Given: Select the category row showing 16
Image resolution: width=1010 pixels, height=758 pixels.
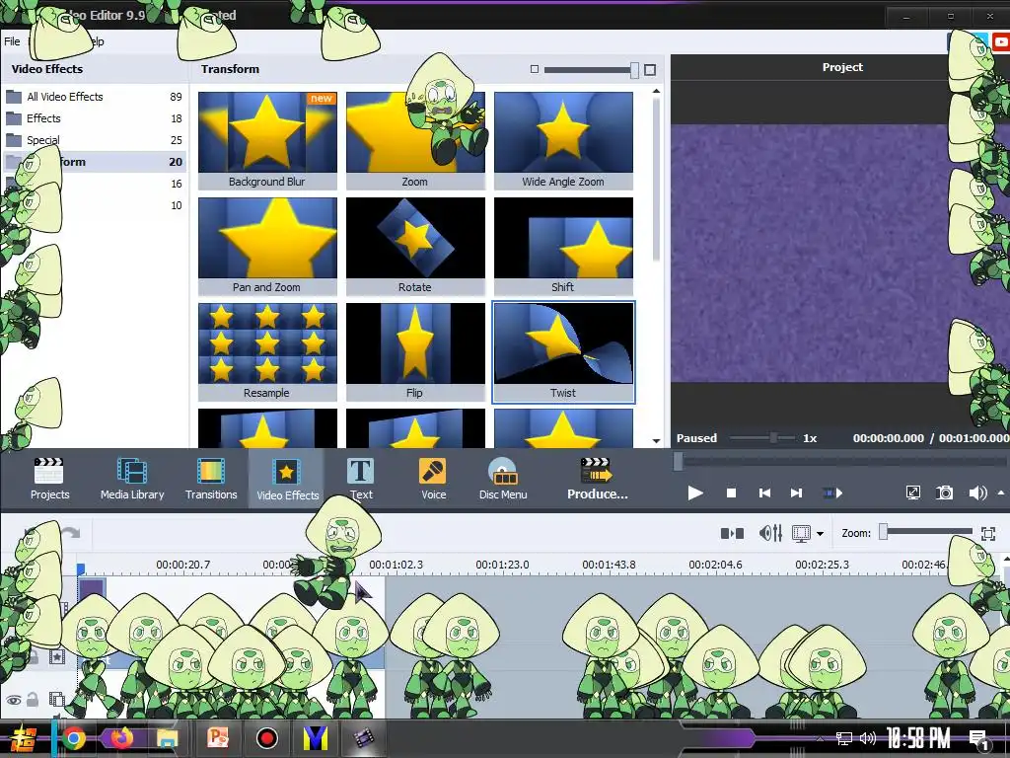Looking at the screenshot, I should click(x=94, y=184).
